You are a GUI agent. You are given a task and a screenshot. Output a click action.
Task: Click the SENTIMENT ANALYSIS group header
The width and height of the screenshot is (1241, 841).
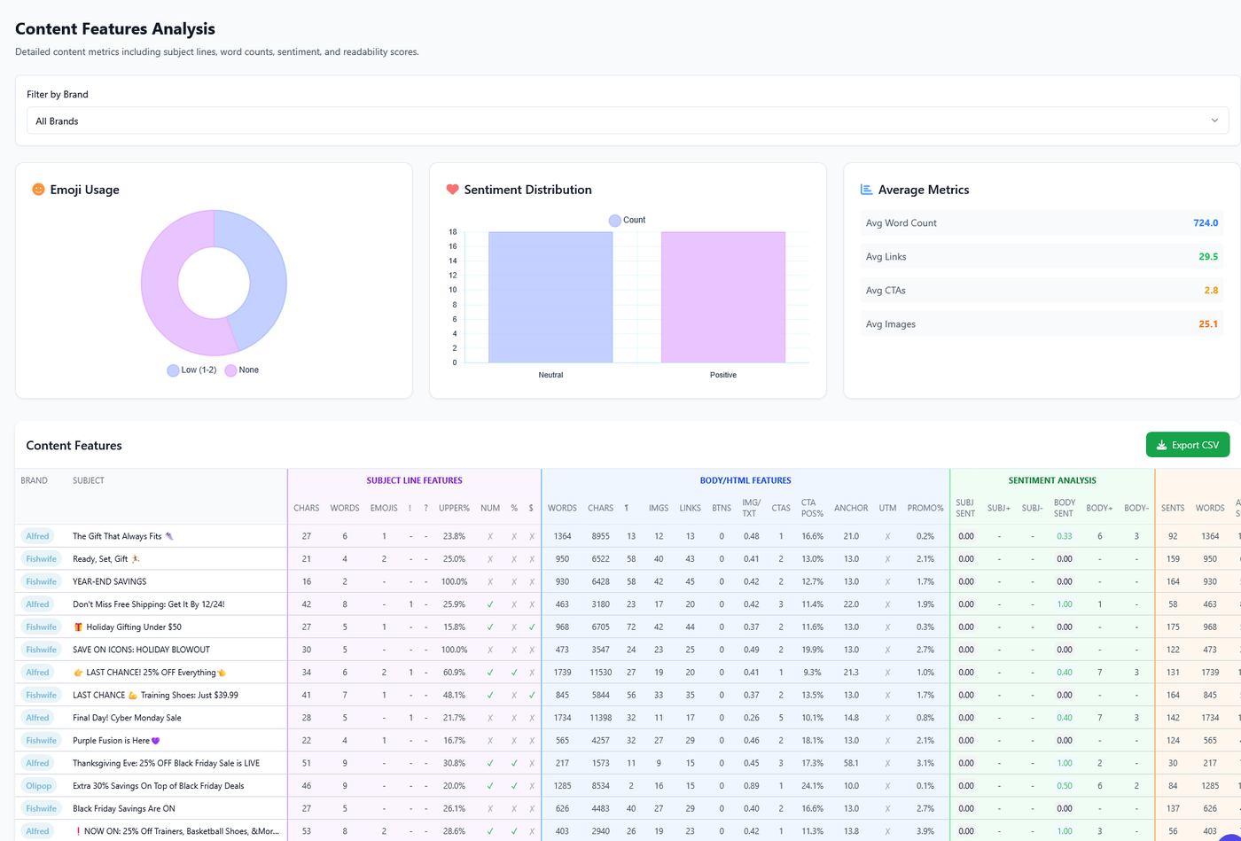click(x=1052, y=480)
